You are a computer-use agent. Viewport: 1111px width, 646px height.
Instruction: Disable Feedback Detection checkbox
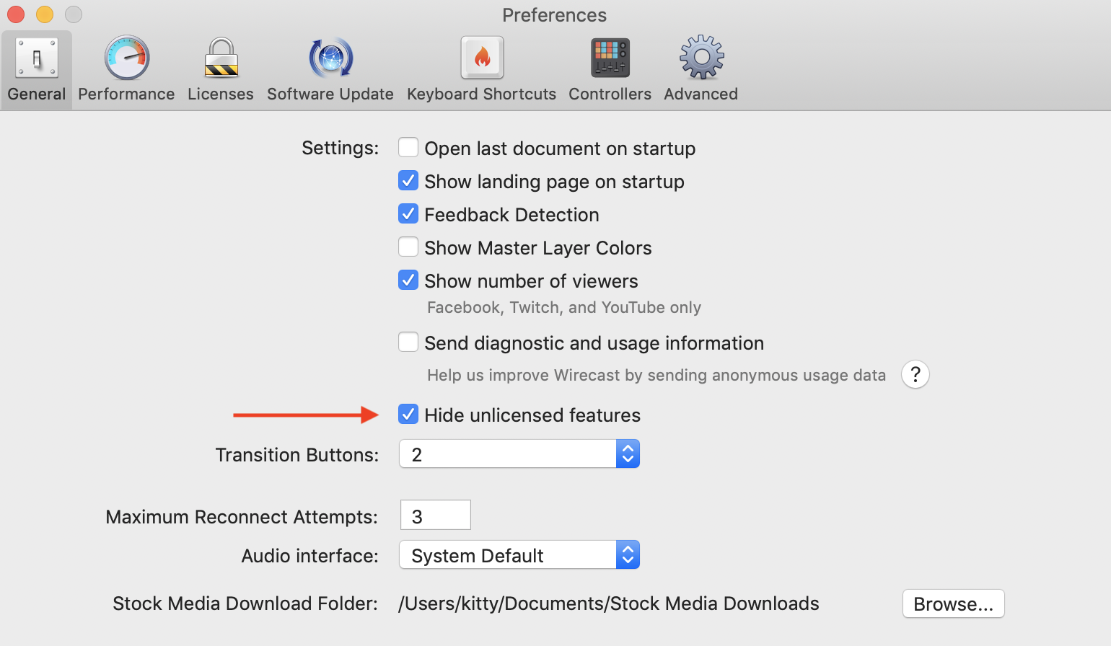point(408,214)
